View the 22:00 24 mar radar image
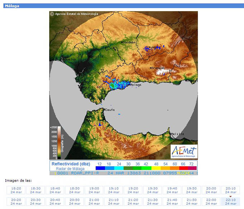This screenshot has width=244, height=209. 211,201
